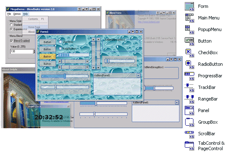This screenshot has width=225, height=153.
Task: Select the RangeBar component icon
Action: (189, 99)
